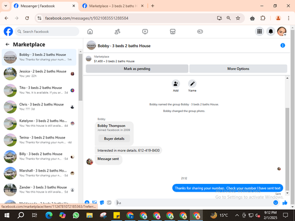295x221 pixels.
Task: Click the Add people icon
Action: (x=176, y=84)
